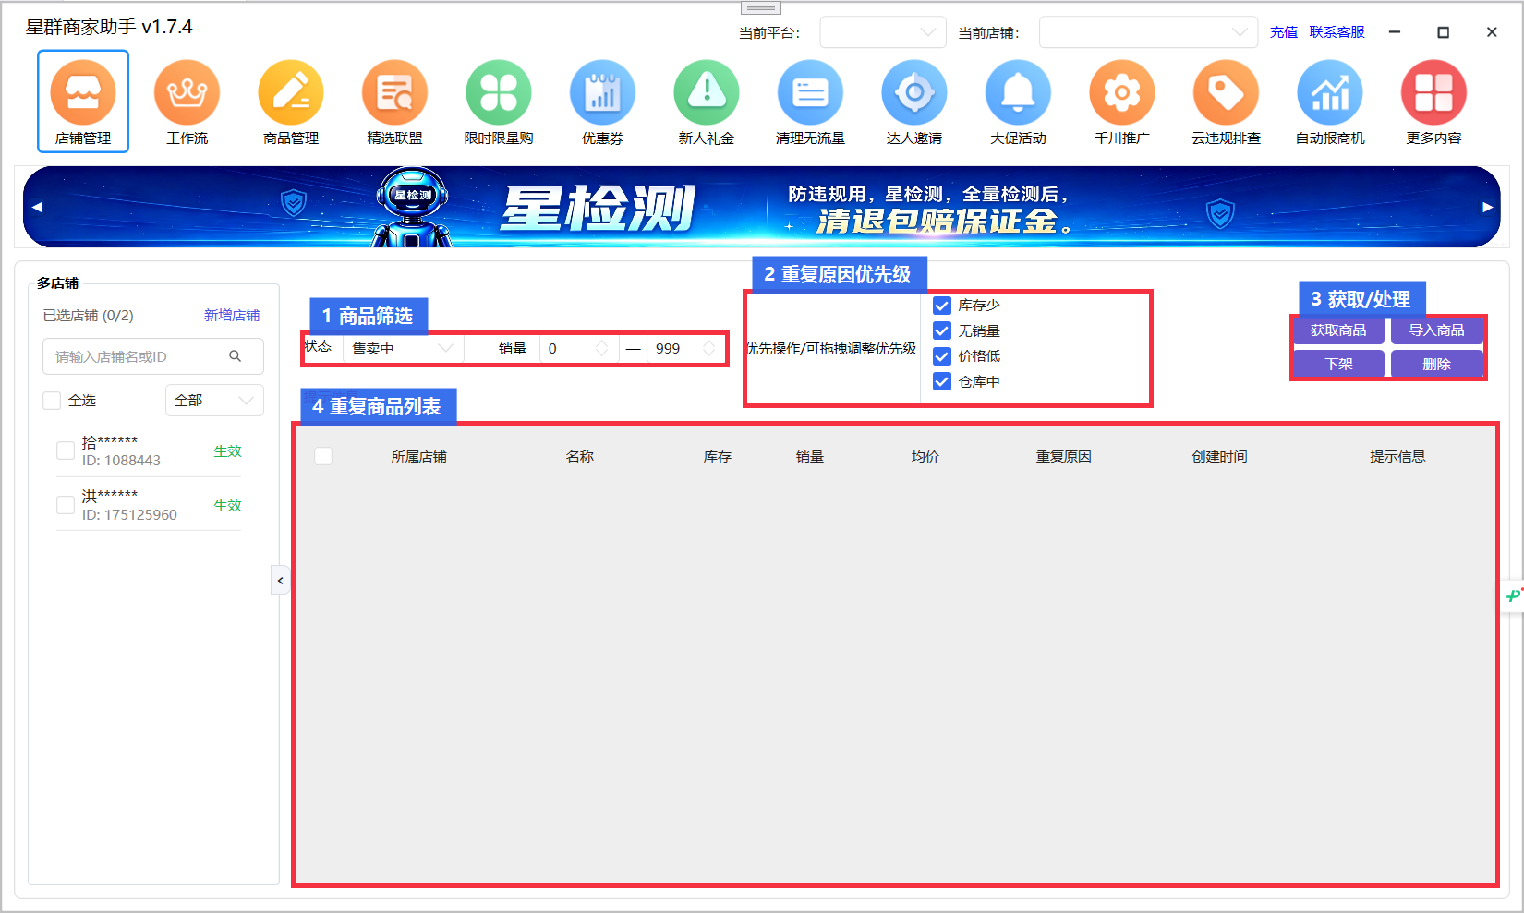Click the 导入商品 button
Viewport: 1524px width, 913px height.
(x=1436, y=330)
